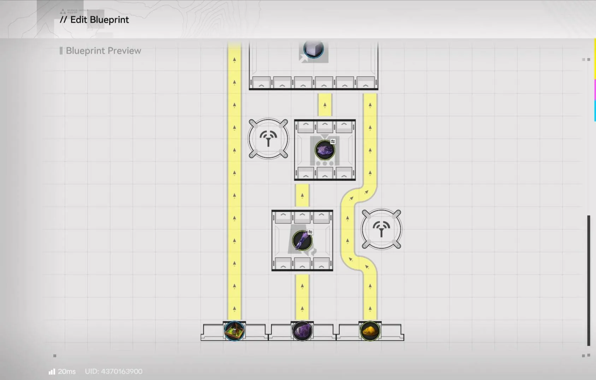This screenshot has width=596, height=380.
Task: Click the relay tower right of curved conveyor
Action: (x=381, y=229)
